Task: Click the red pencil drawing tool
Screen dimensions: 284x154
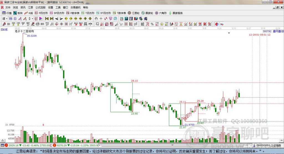Action: [x=4, y=24]
